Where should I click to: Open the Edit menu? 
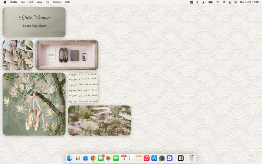(31, 2)
